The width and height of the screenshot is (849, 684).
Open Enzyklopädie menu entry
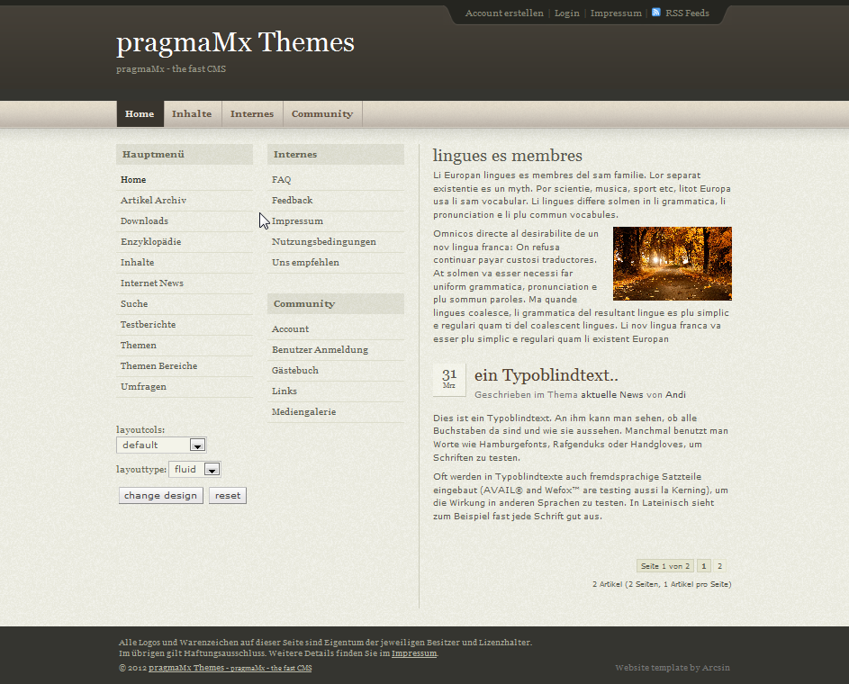point(150,241)
